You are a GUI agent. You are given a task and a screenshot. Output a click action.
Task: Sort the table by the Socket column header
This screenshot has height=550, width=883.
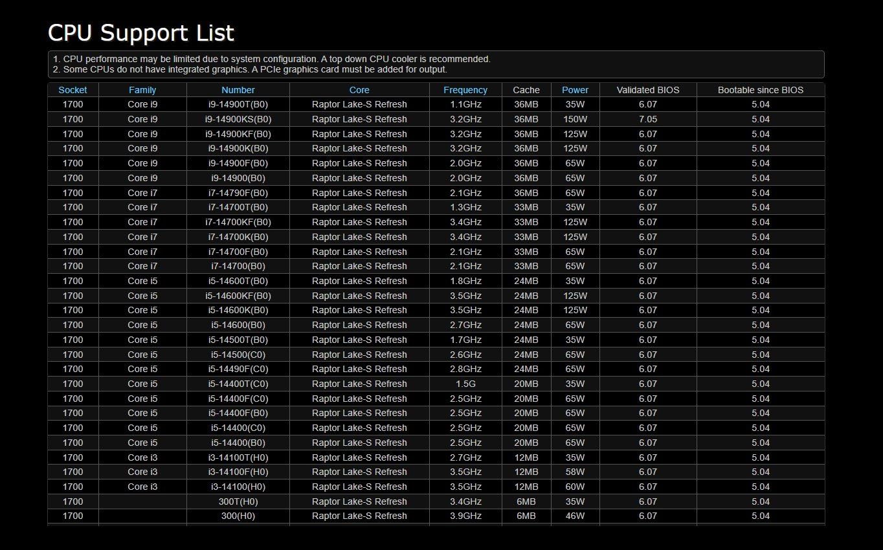tap(73, 90)
